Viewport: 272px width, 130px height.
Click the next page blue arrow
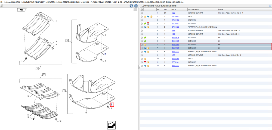(x=136, y=6)
